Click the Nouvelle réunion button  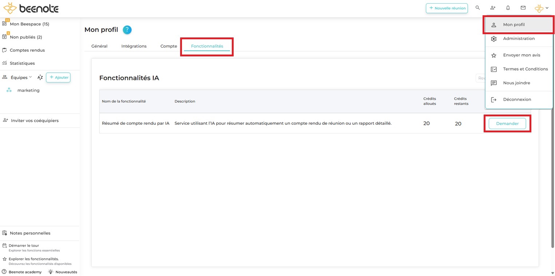click(x=447, y=8)
